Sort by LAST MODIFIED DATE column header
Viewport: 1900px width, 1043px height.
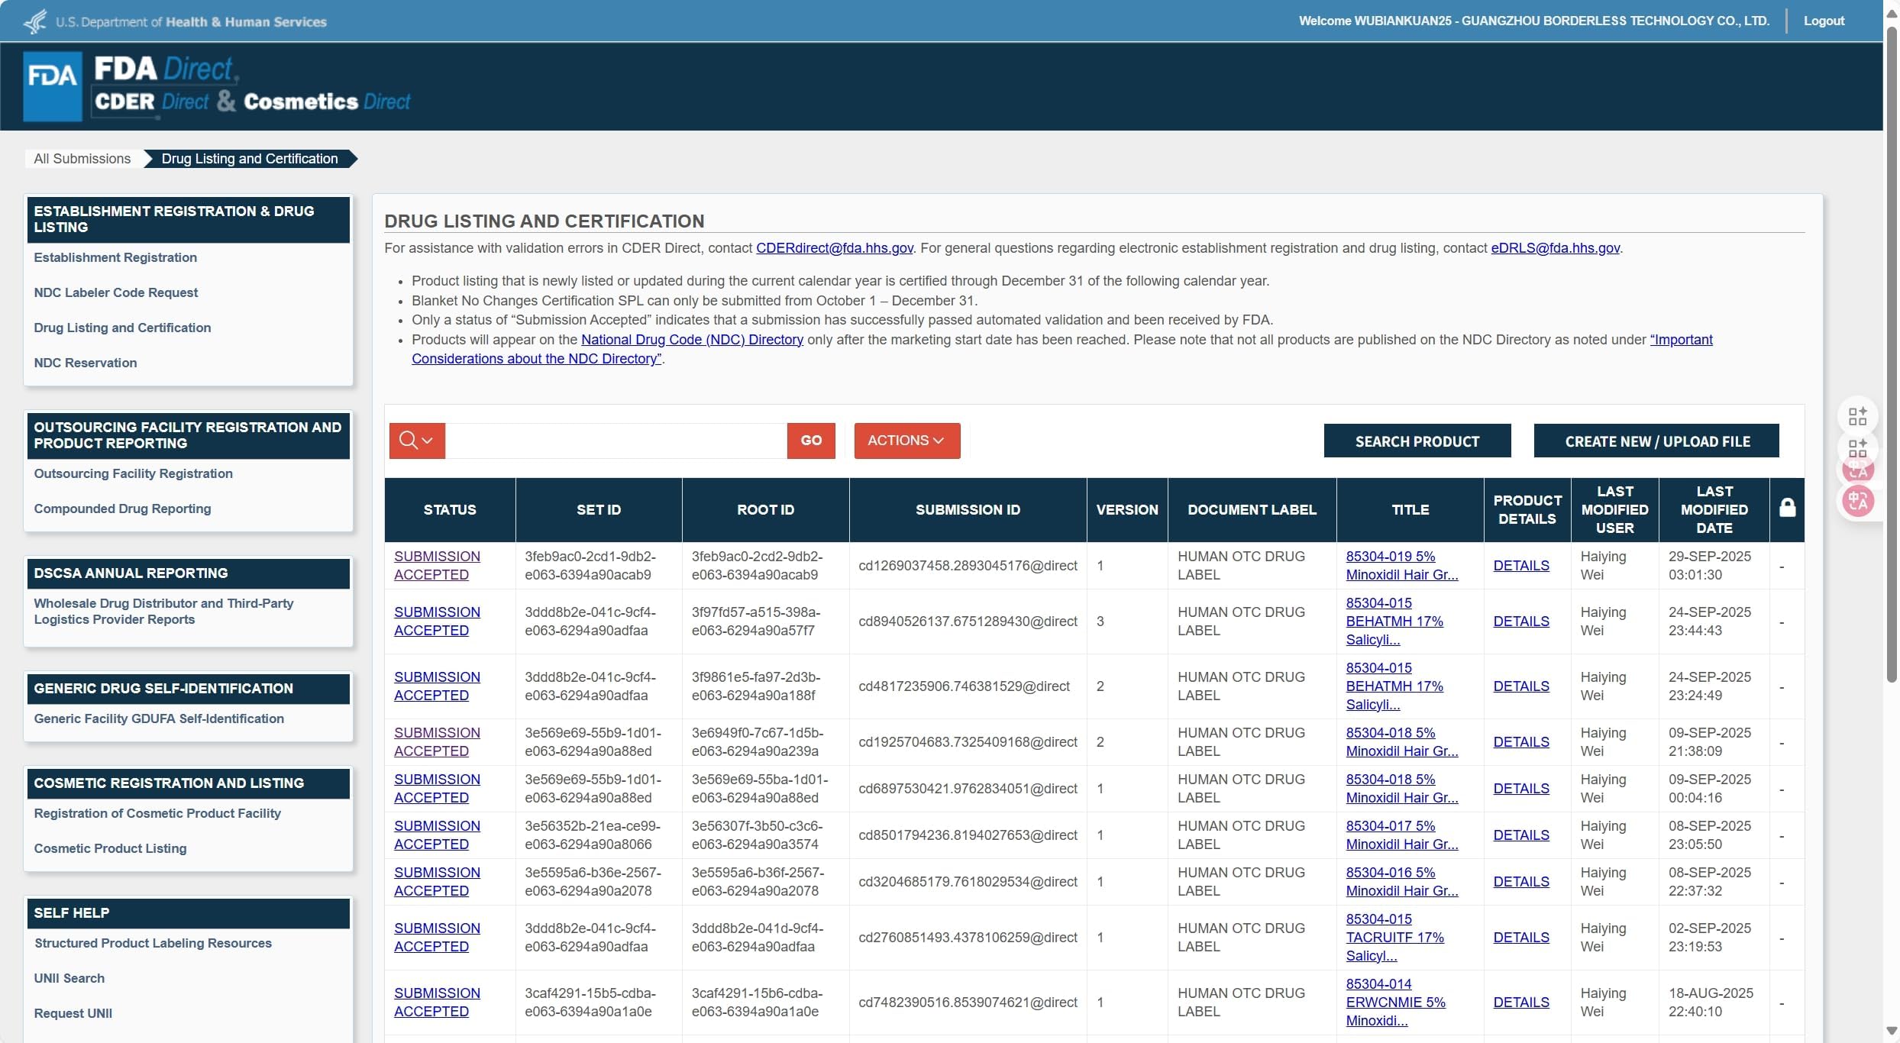coord(1714,509)
